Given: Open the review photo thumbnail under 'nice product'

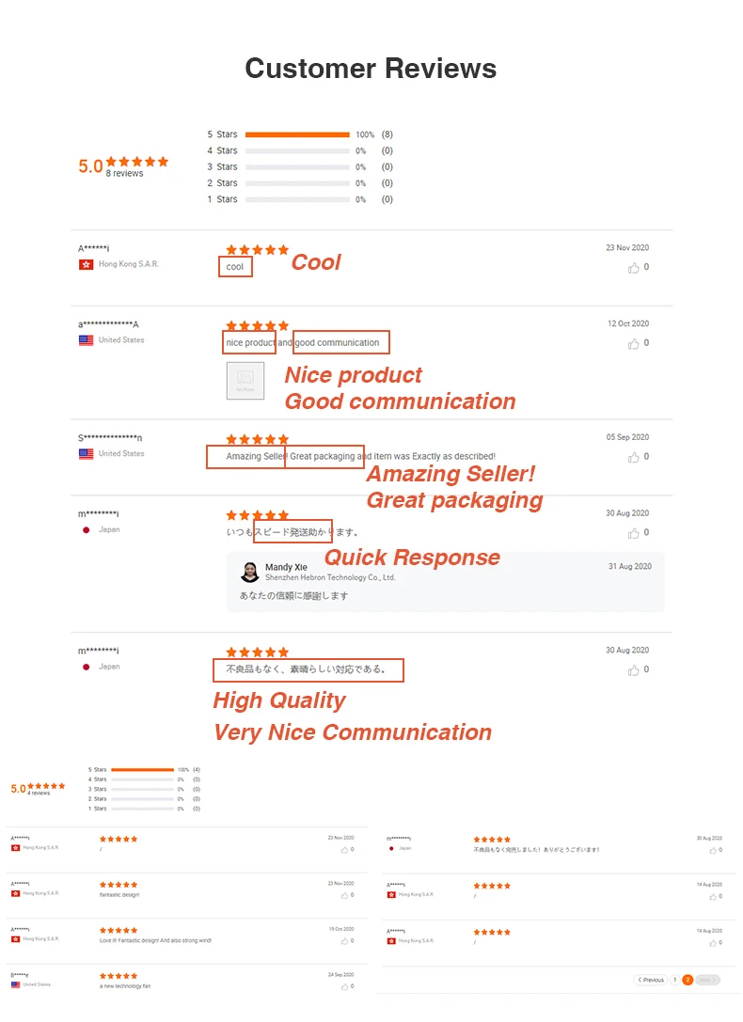Looking at the screenshot, I should pos(245,381).
